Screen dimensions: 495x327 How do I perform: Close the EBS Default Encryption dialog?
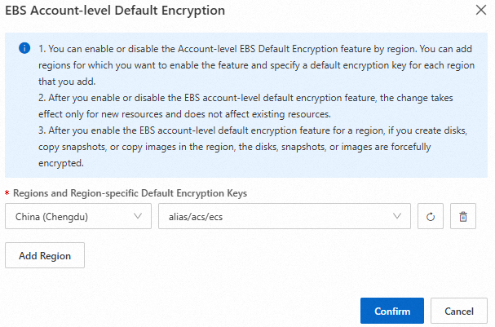pyautogui.click(x=480, y=11)
